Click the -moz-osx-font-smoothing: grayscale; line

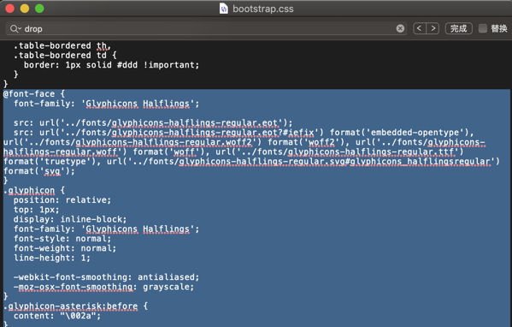(103, 287)
